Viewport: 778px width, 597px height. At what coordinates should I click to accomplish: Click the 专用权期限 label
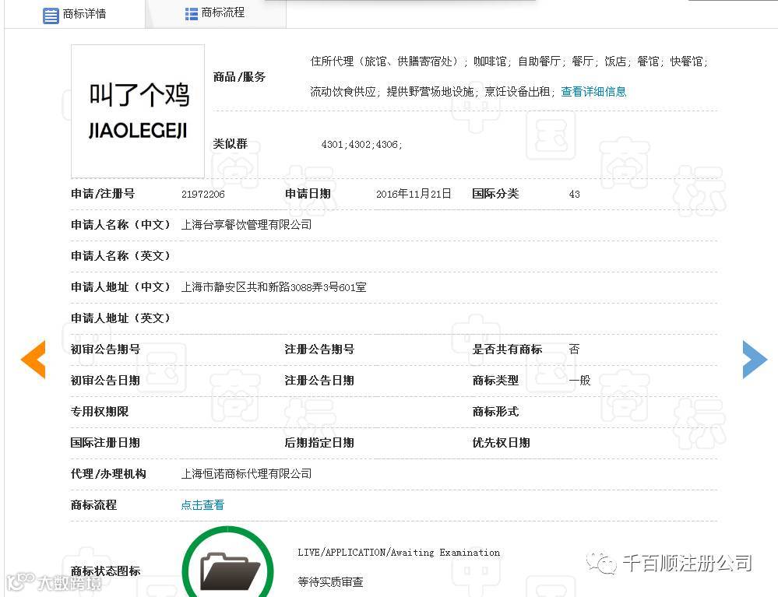(x=100, y=412)
